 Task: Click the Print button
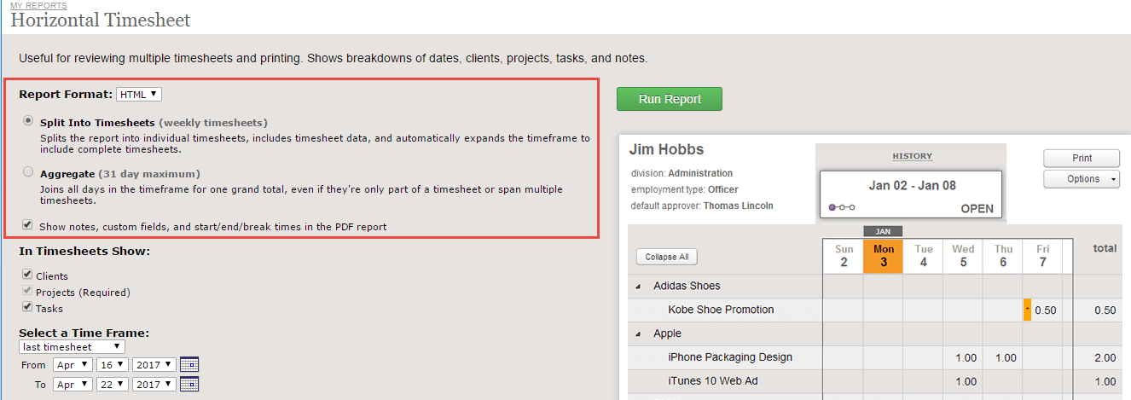click(1082, 159)
